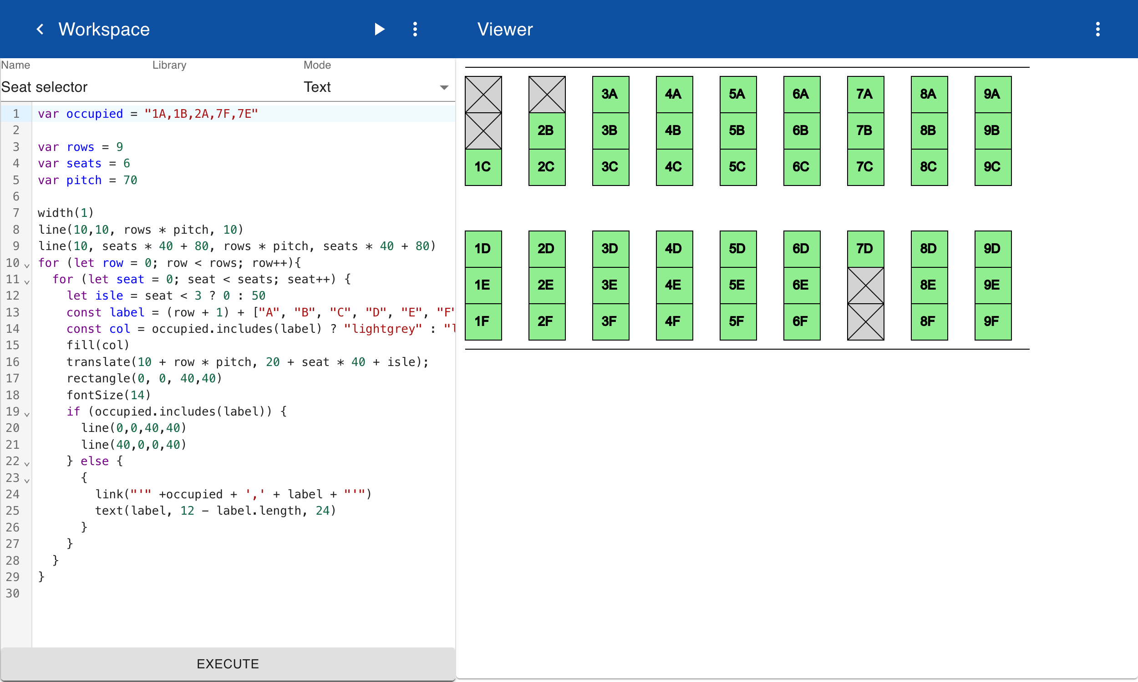Click the Viewer title
Screen dimensions: 1138x682
505,30
